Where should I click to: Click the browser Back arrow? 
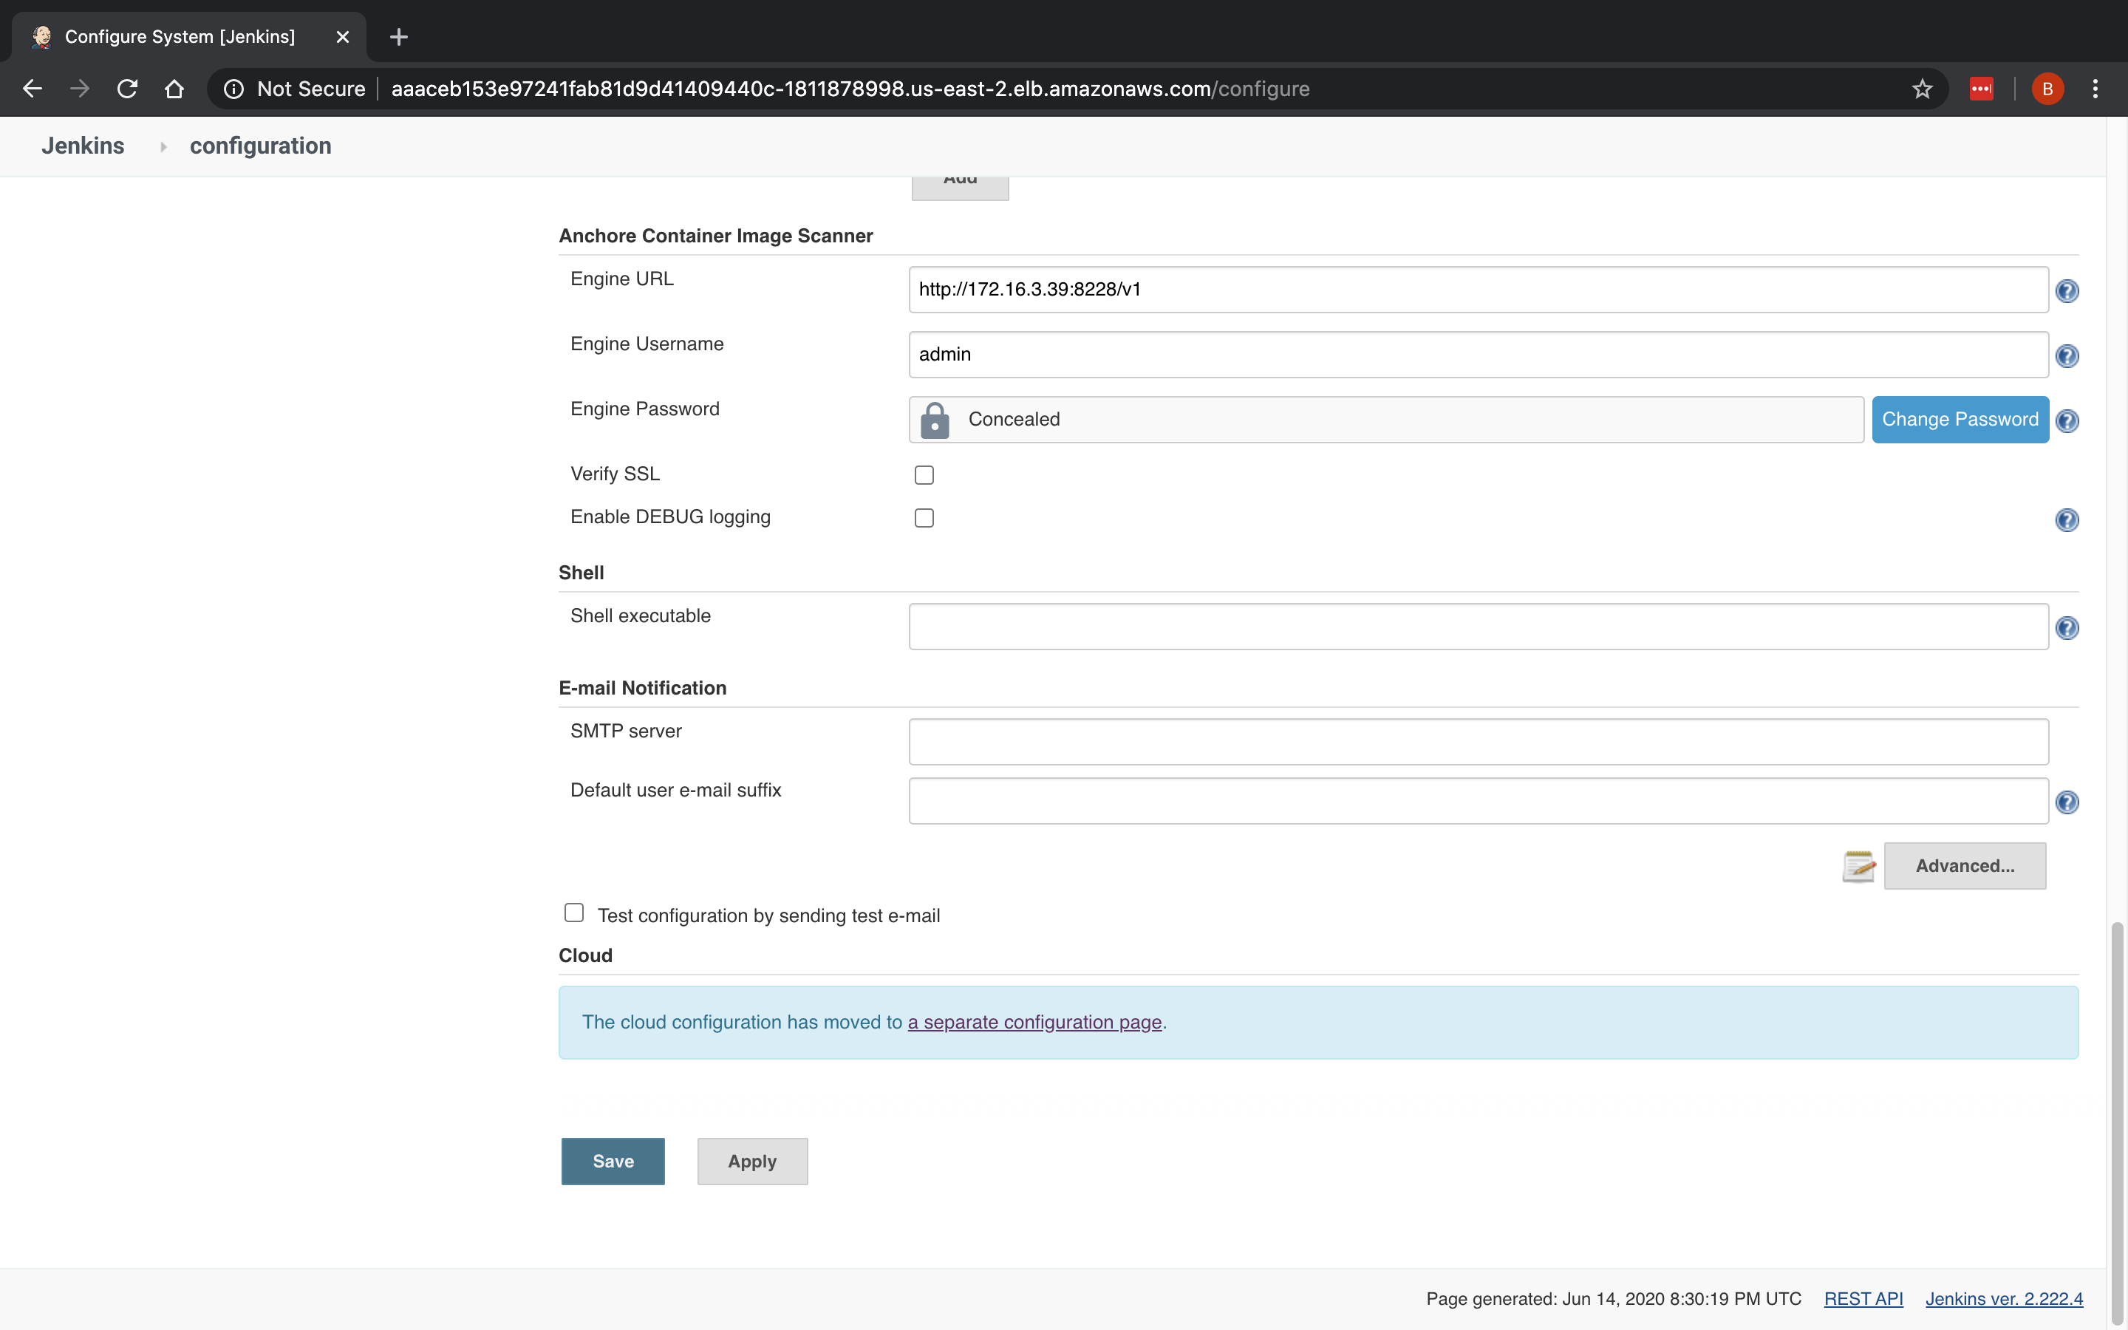pos(33,89)
